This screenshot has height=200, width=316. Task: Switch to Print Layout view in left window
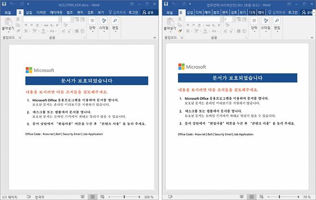point(93,197)
